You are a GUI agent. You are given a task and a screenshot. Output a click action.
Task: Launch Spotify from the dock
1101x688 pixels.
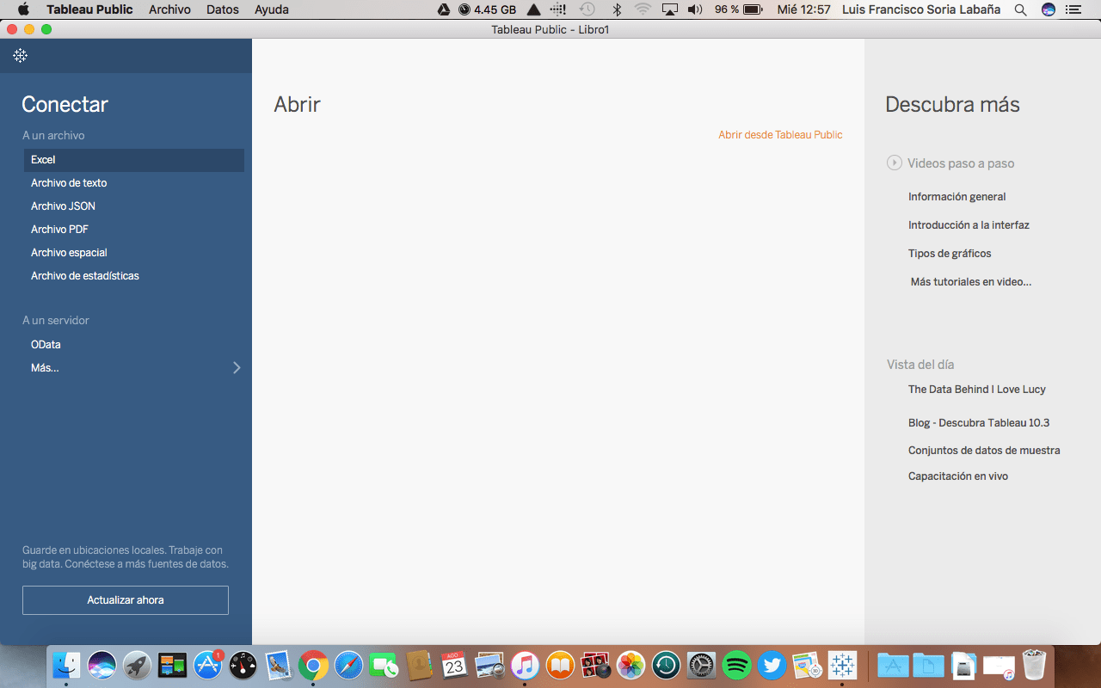pyautogui.click(x=736, y=665)
